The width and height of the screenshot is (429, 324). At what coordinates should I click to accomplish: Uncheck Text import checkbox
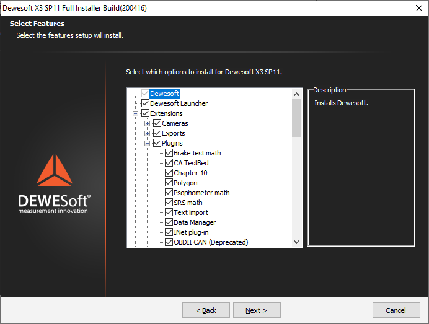click(x=169, y=212)
